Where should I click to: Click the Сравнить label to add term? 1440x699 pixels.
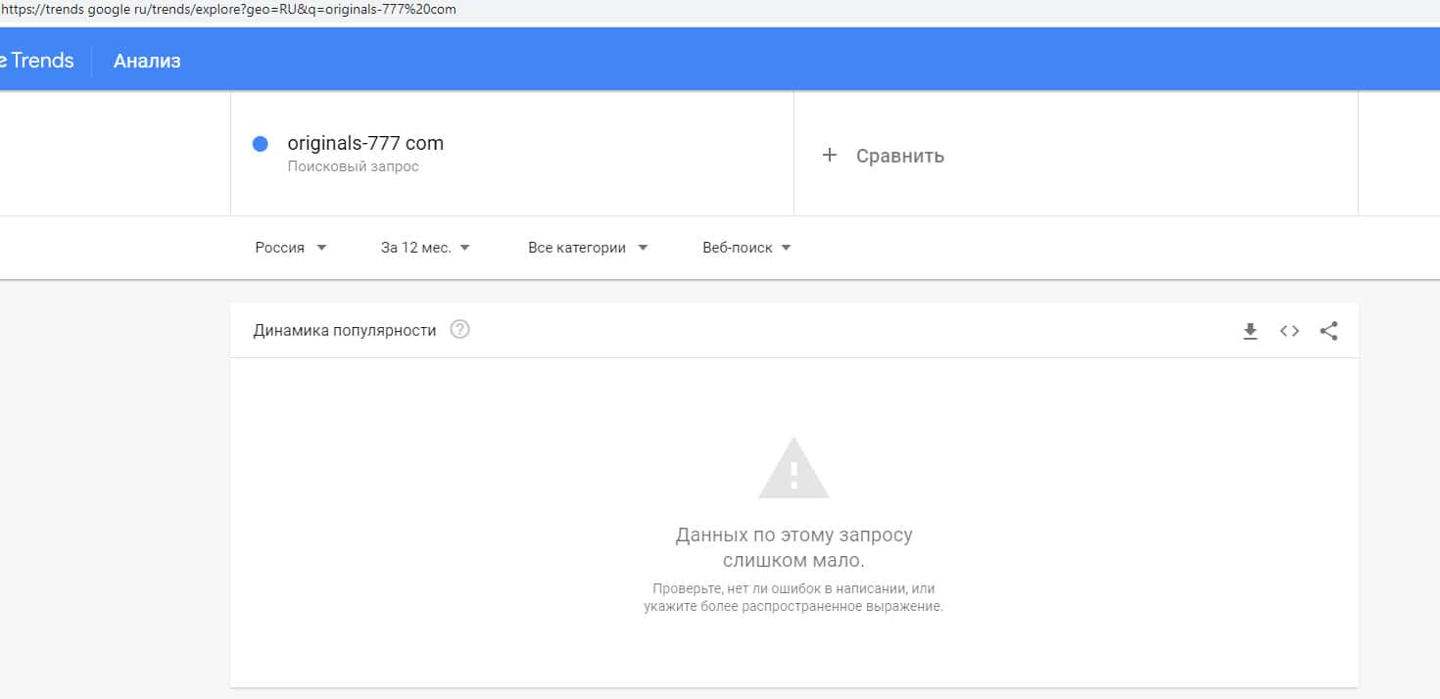click(x=900, y=156)
